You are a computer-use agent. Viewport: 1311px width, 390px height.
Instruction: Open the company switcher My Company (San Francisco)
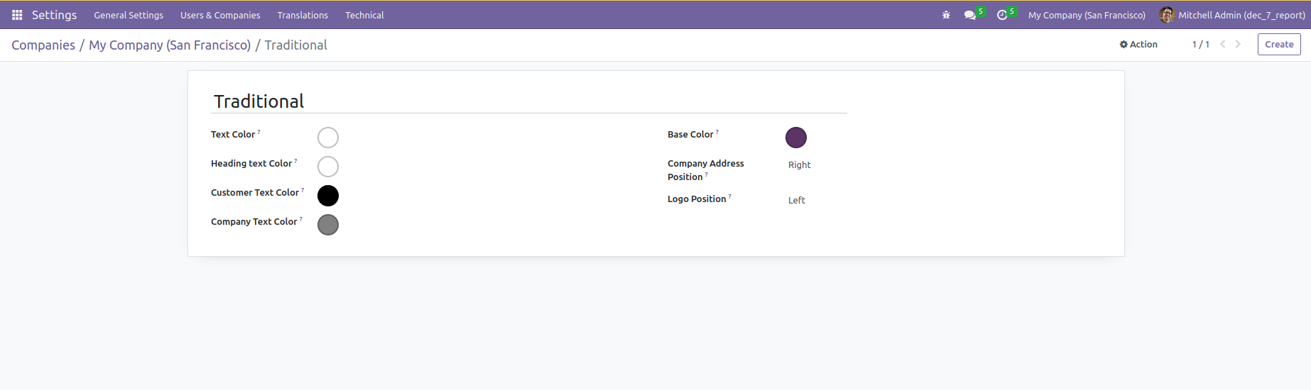coord(1087,15)
